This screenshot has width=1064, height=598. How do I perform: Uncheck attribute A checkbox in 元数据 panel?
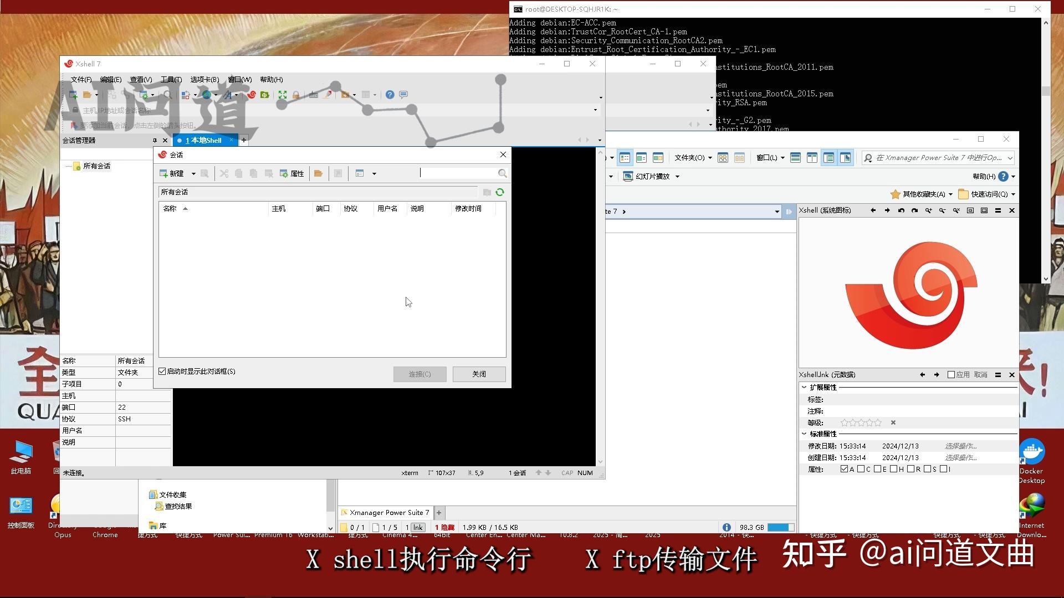[844, 469]
